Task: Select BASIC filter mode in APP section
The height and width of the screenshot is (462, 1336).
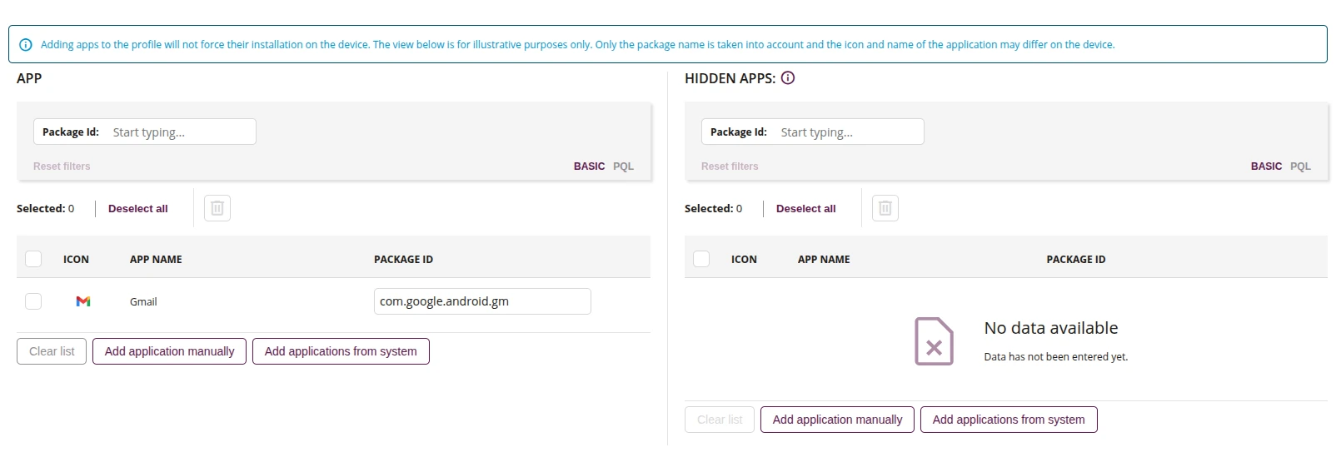Action: click(589, 166)
